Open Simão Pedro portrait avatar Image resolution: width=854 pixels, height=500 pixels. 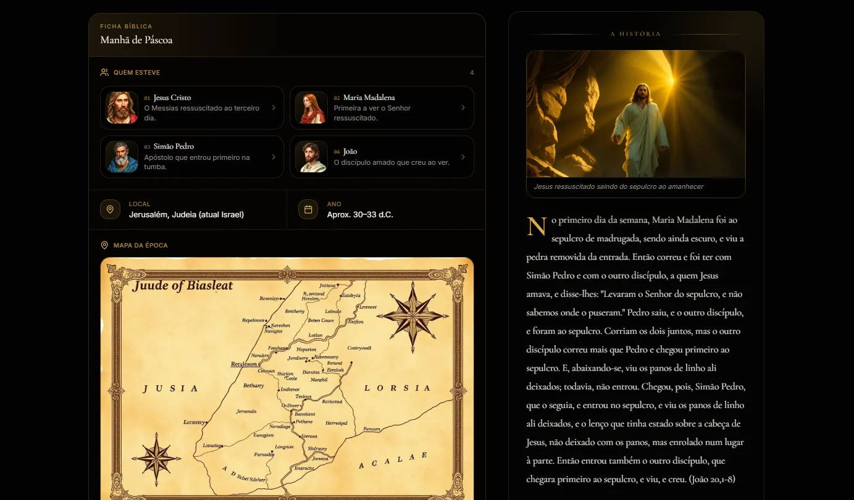(122, 157)
